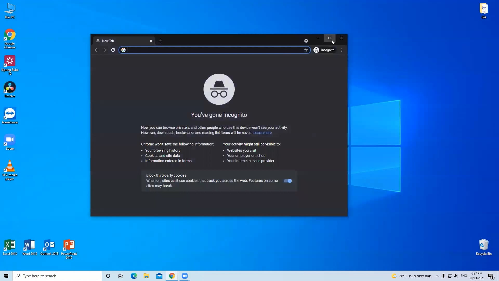Click the Google Chrome taskbar icon
This screenshot has width=499, height=281.
point(172,276)
